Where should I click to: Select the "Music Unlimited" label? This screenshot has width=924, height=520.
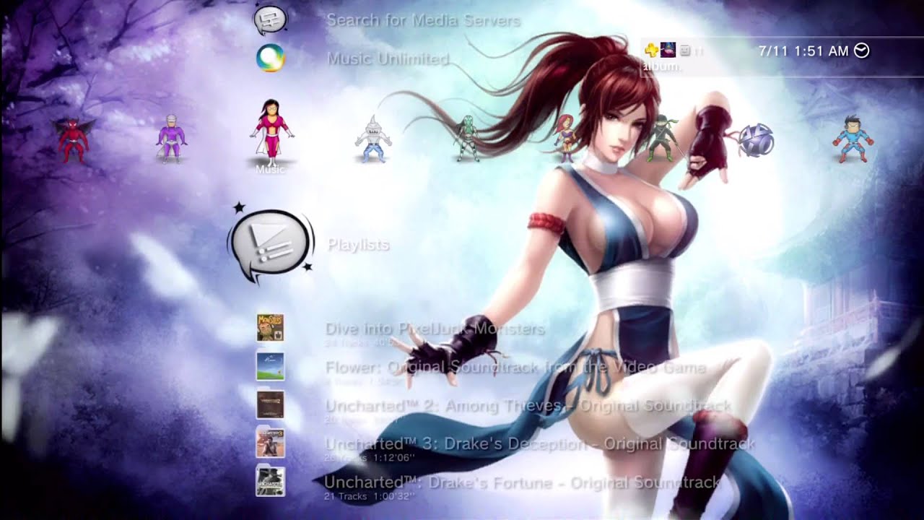point(388,58)
